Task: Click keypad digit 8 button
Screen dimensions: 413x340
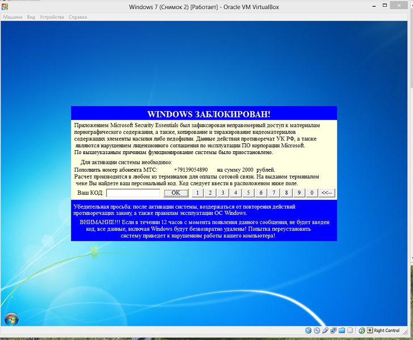Action: [x=286, y=193]
